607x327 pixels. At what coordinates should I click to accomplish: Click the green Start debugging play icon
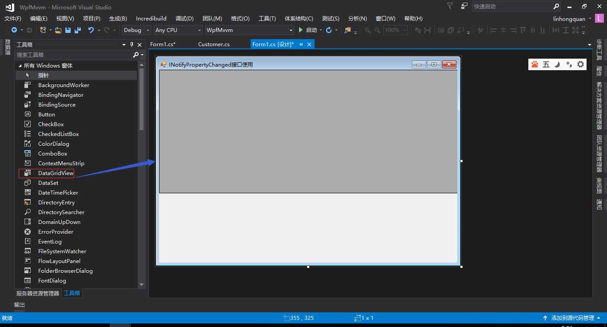click(301, 30)
